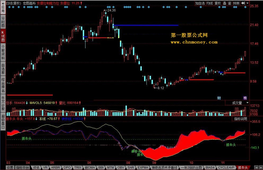Click the 预测 forecast button
This screenshot has width=263, height=170.
click(236, 3)
